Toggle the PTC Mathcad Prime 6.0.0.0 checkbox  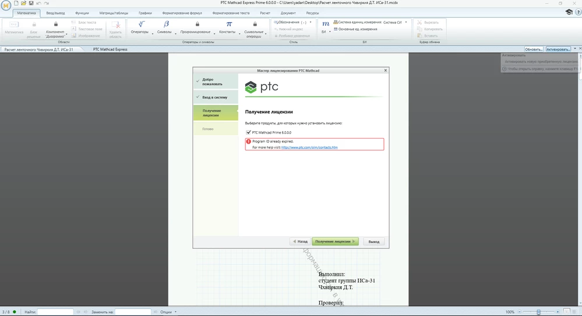pos(248,132)
